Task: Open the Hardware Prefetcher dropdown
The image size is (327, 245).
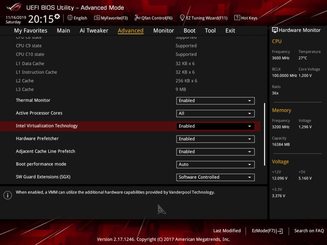Action: (215, 139)
